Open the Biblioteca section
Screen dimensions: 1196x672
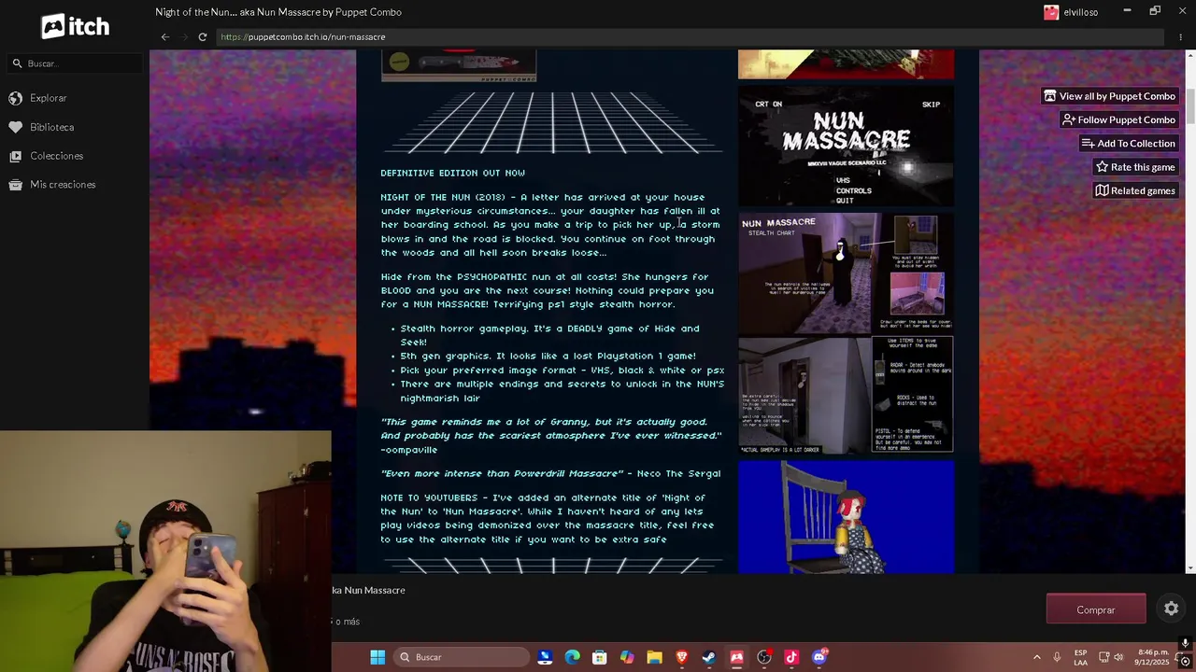click(51, 127)
